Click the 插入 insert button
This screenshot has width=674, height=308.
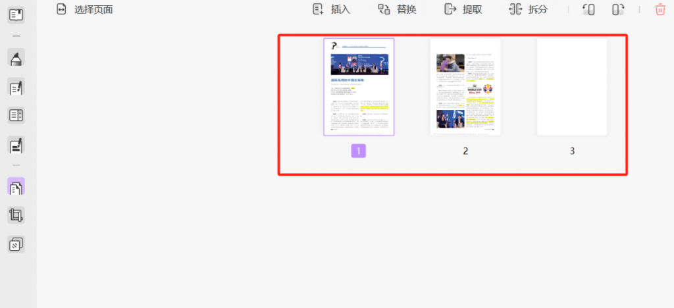point(331,9)
